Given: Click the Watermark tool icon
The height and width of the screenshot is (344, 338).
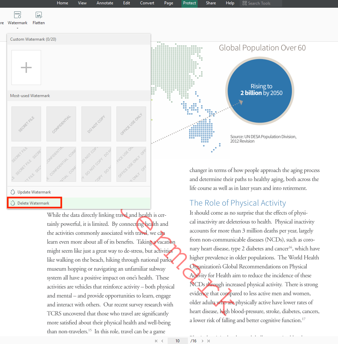Looking at the screenshot, I should coord(18,15).
